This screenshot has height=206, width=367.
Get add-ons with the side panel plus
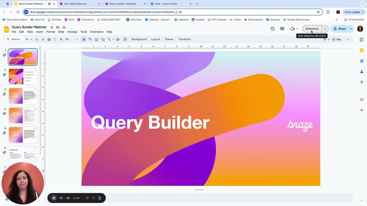pyautogui.click(x=362, y=110)
